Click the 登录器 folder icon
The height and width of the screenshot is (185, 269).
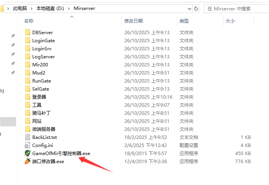(27, 97)
